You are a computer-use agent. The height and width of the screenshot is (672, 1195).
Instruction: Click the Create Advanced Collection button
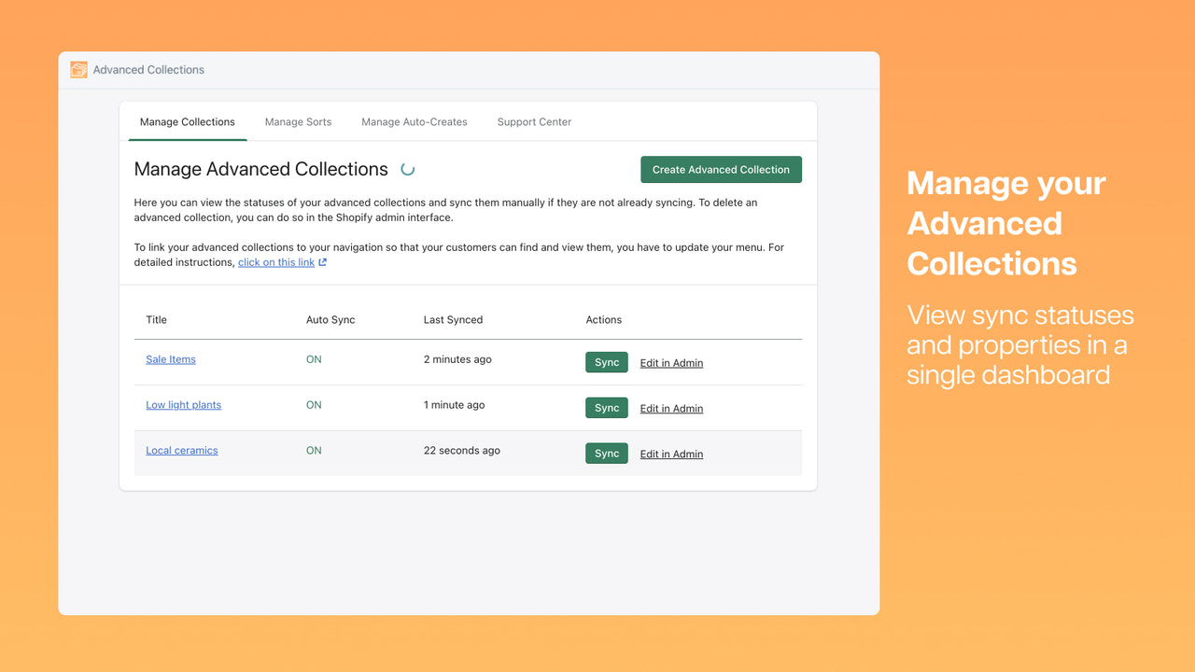[x=720, y=169]
